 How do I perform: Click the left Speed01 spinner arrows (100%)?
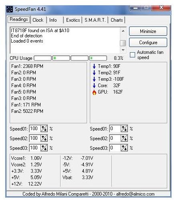point(44,129)
